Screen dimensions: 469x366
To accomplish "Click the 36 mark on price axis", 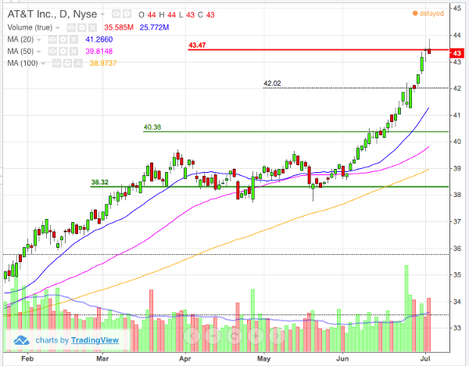I will pos(456,249).
